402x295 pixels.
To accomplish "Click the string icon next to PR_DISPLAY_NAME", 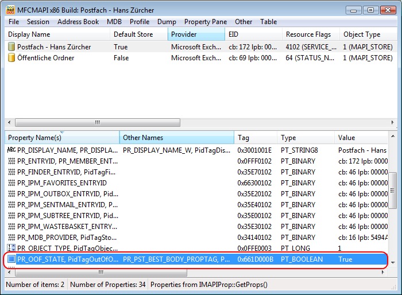I will 11,150.
